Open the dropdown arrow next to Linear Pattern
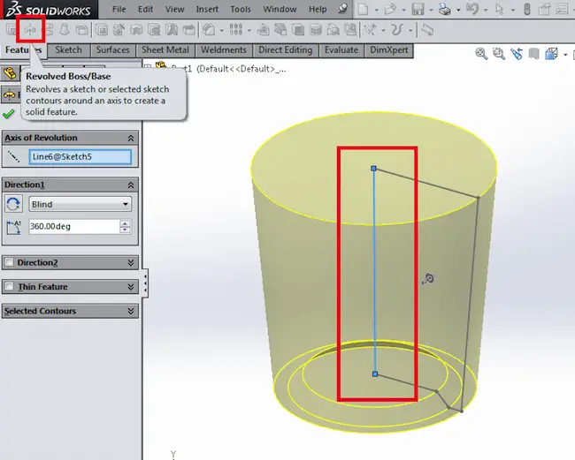Screen dimensions: 575x460 pyautogui.click(x=249, y=30)
